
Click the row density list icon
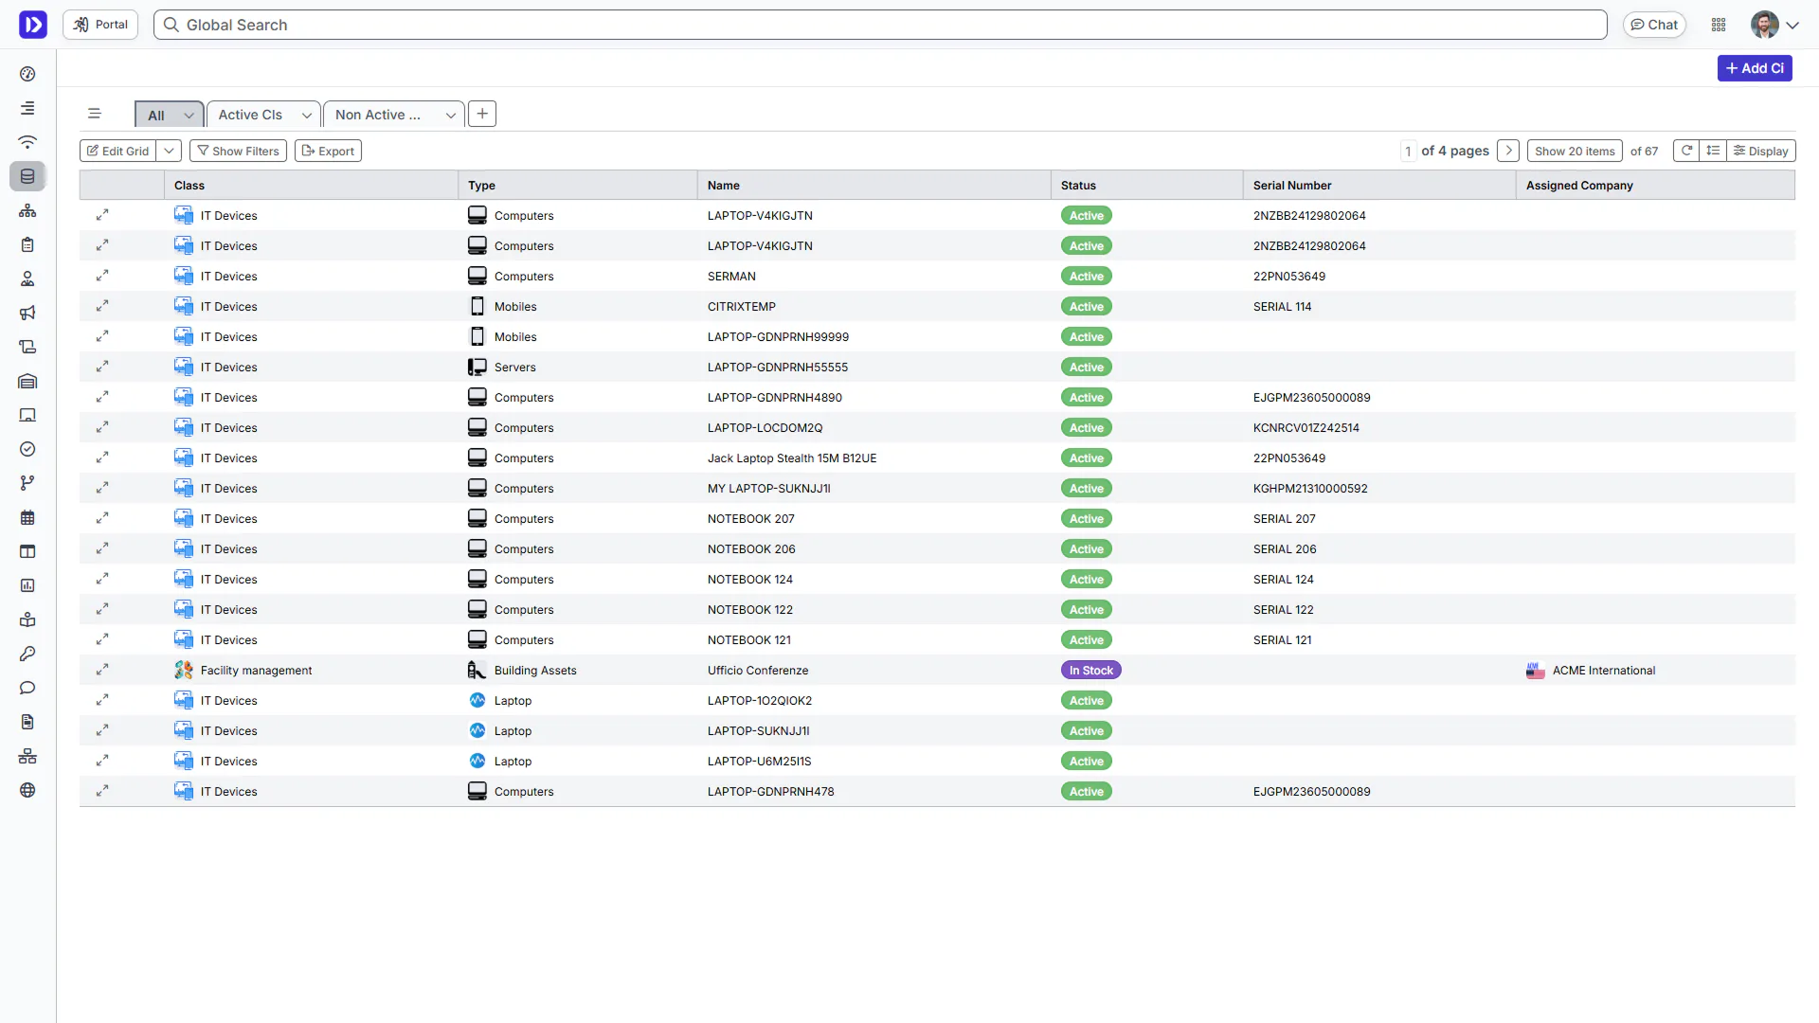click(x=1713, y=151)
